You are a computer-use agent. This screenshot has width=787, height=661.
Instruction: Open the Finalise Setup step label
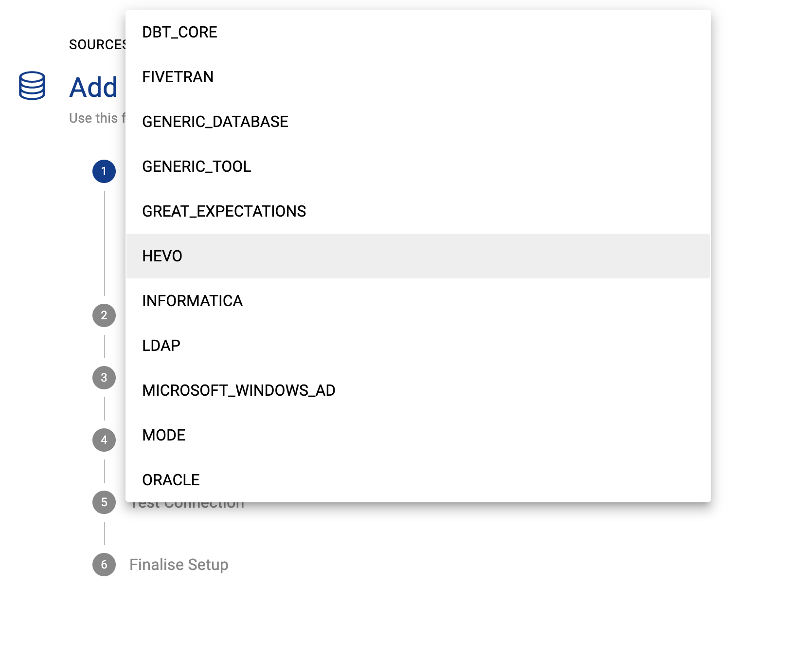[x=179, y=565]
